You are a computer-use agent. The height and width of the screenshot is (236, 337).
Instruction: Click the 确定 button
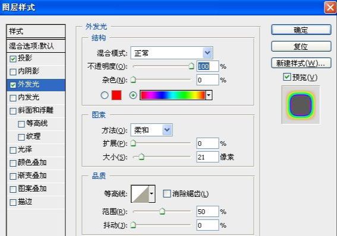[301, 30]
